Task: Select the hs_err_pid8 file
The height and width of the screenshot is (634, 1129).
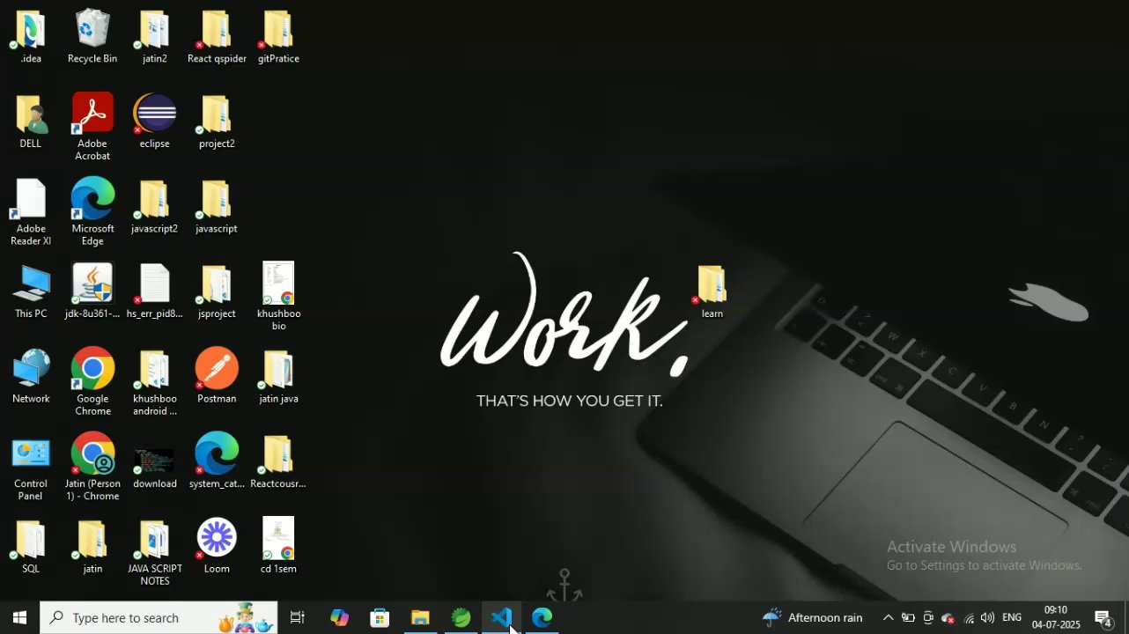Action: tap(155, 291)
